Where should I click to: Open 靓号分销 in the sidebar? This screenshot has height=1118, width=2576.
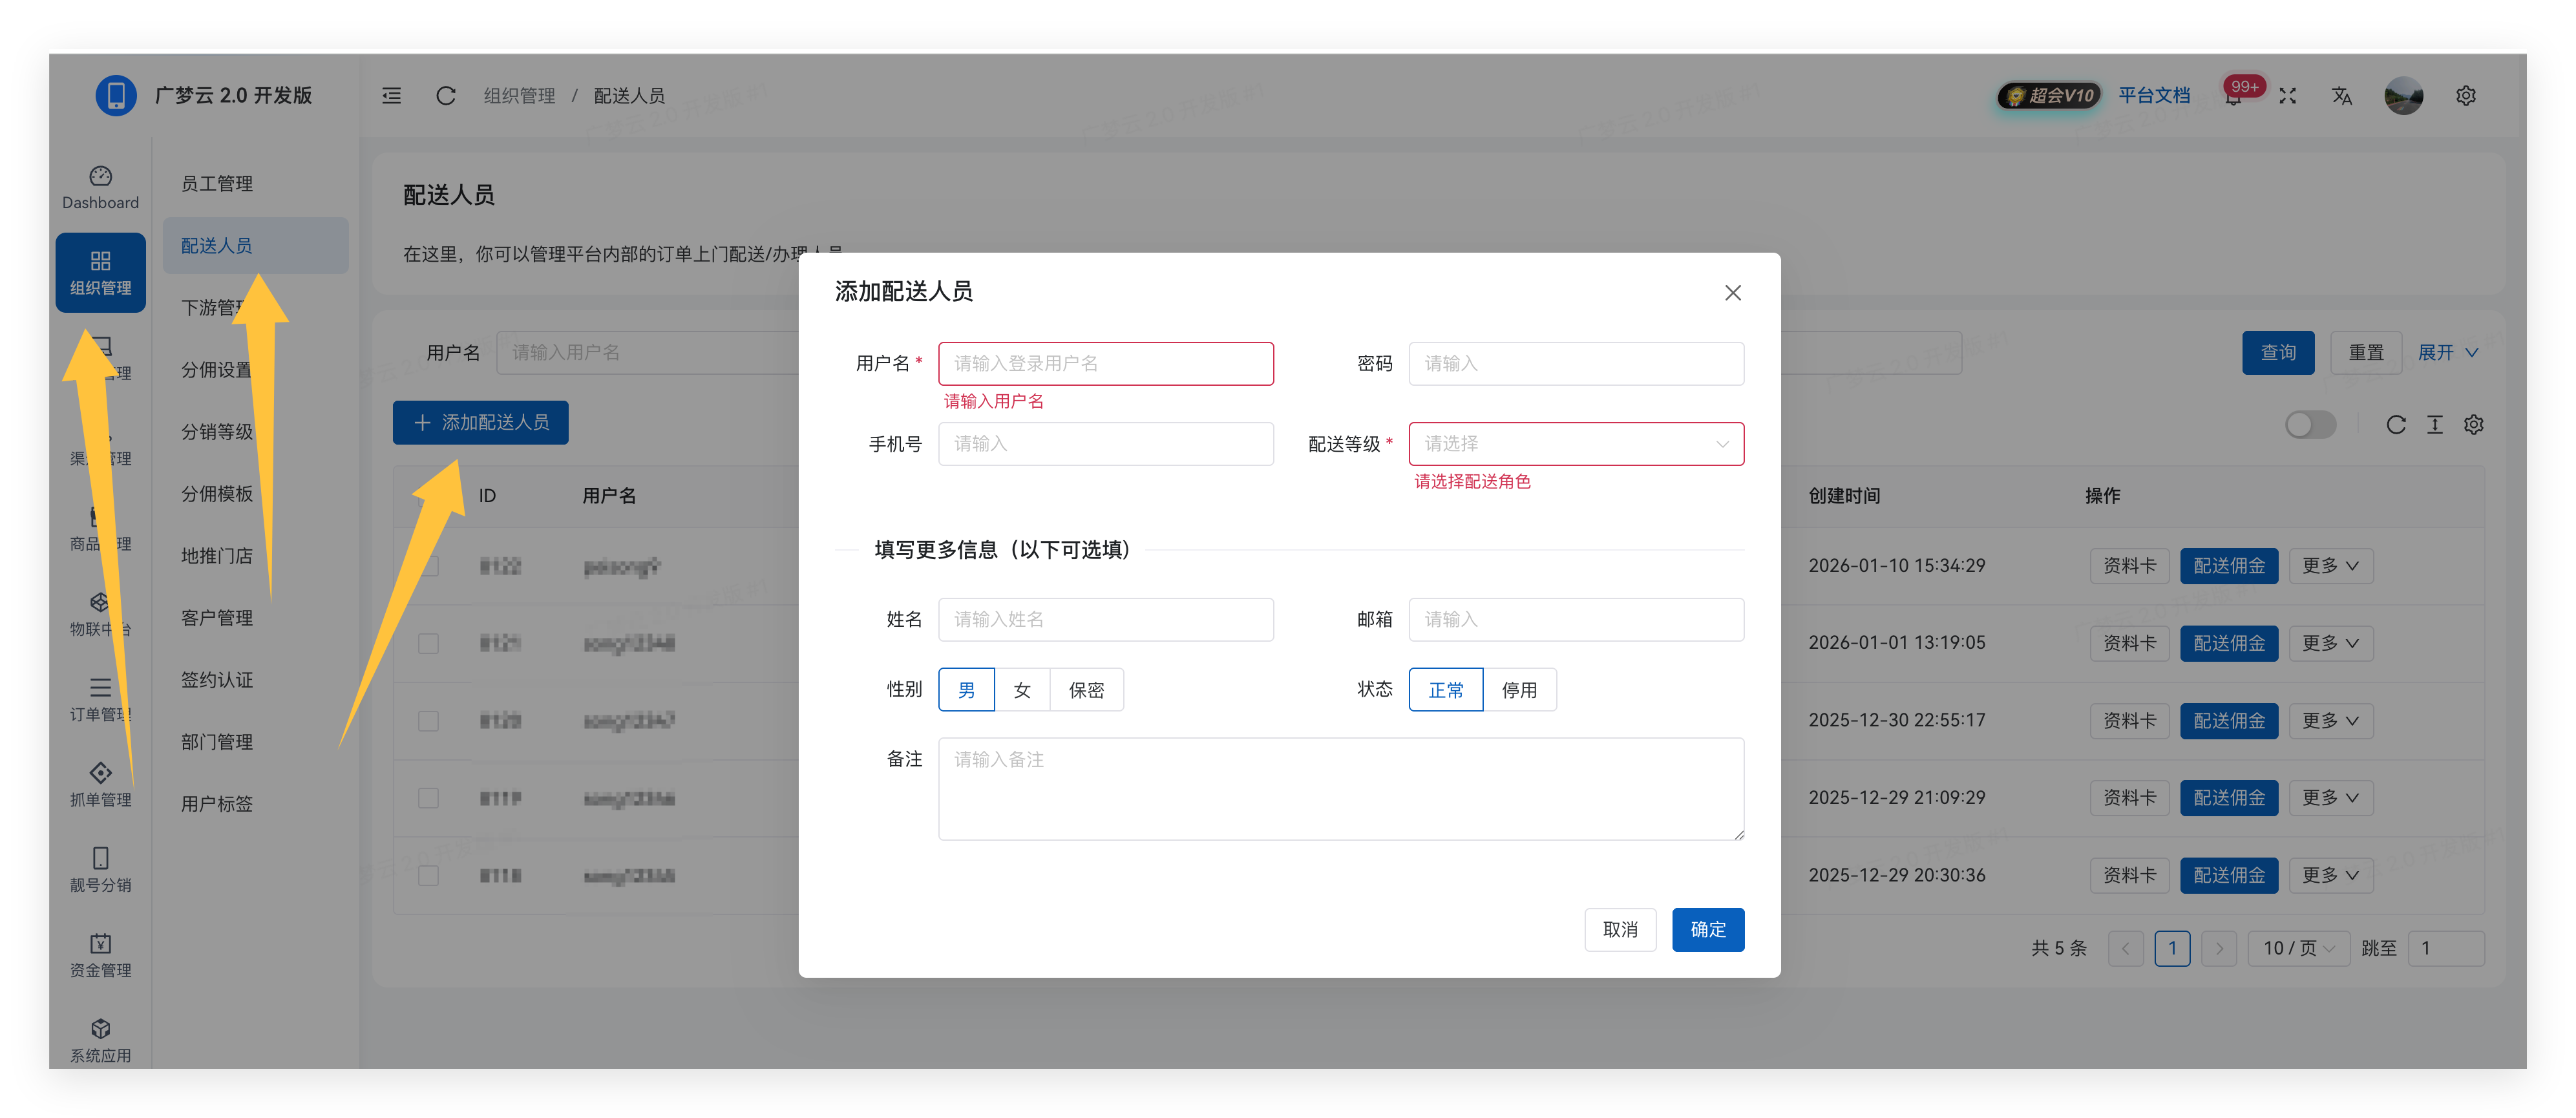click(x=100, y=869)
